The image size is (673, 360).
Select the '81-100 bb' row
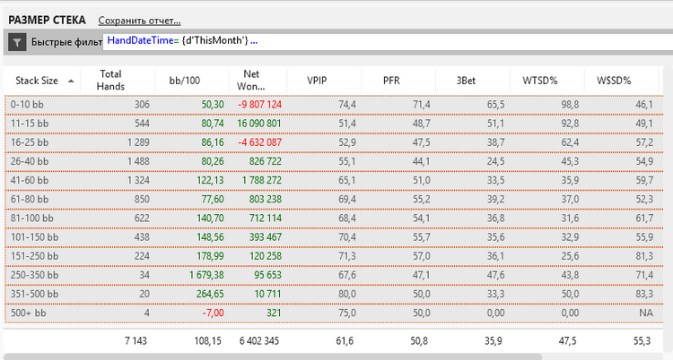[334, 219]
